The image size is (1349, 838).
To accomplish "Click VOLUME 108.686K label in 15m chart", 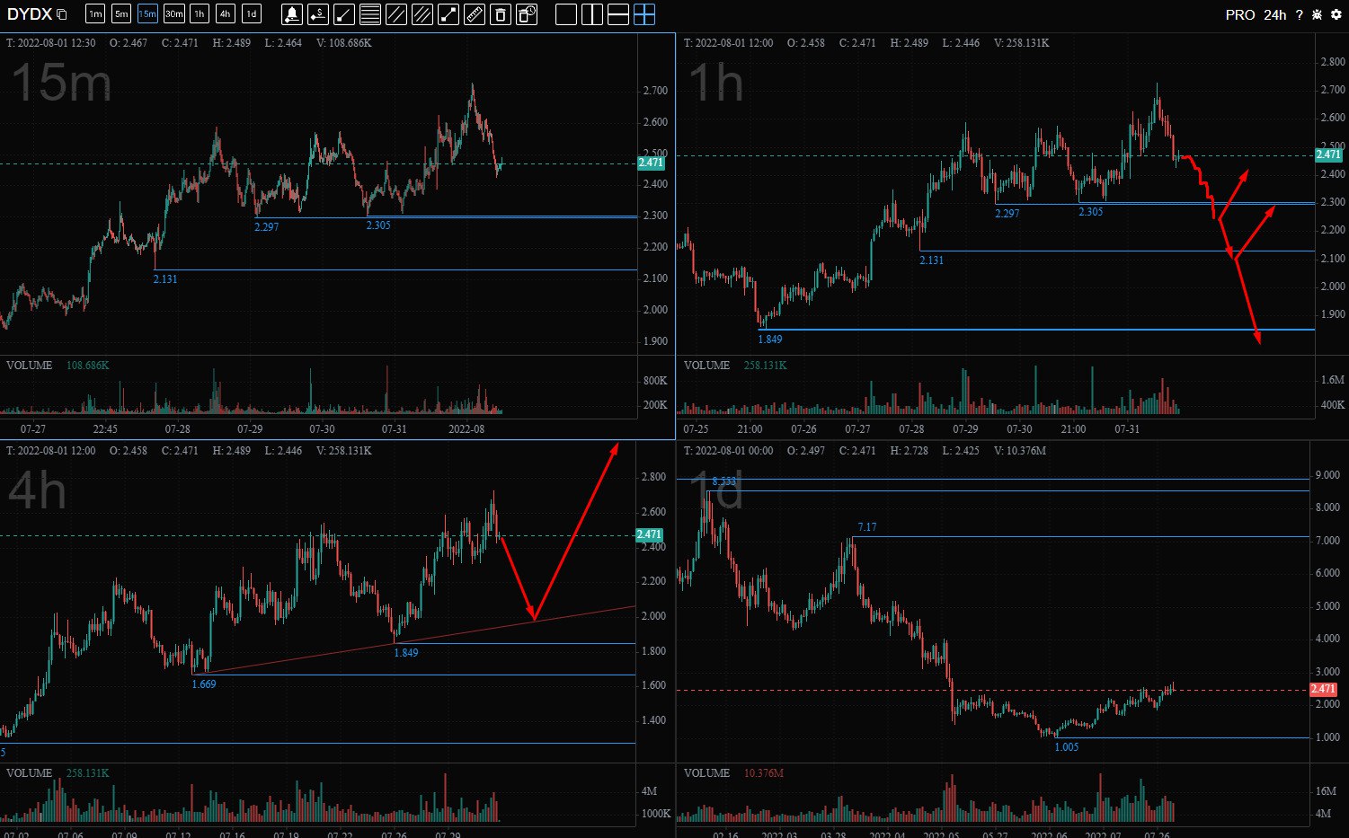I will 58,366.
